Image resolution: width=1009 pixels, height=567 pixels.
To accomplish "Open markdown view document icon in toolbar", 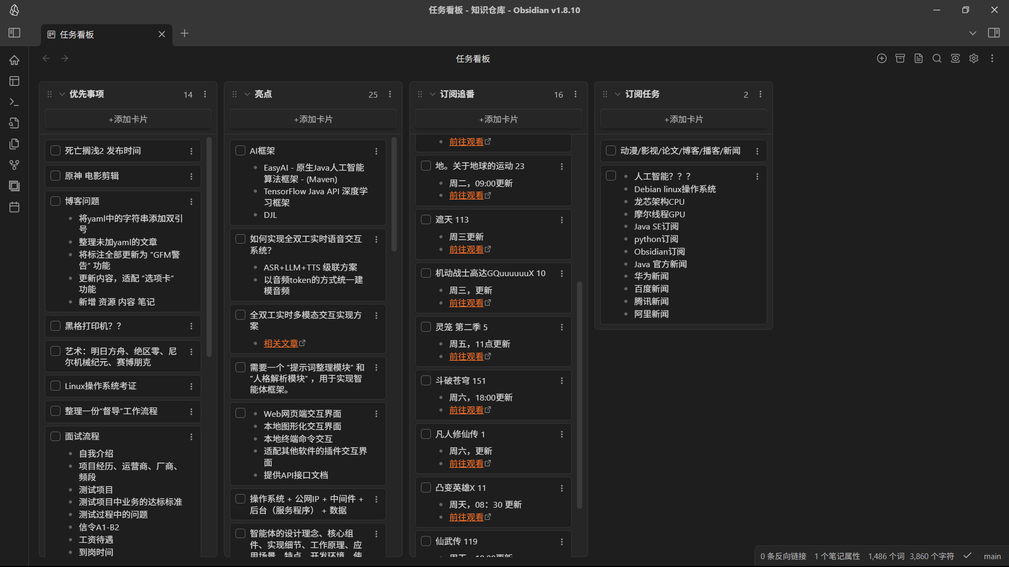I will pyautogui.click(x=919, y=59).
